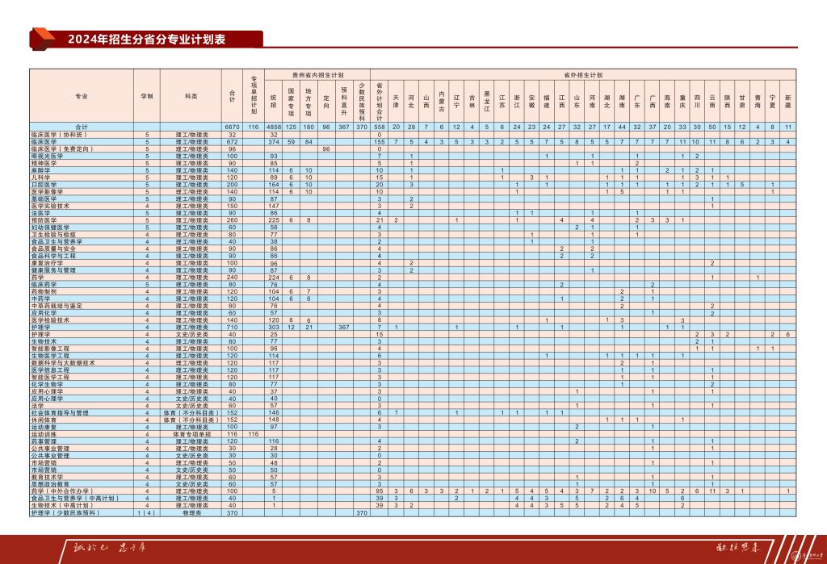Select the 海南 province column header
Viewport: 827px width, 564px height.
pyautogui.click(x=667, y=101)
